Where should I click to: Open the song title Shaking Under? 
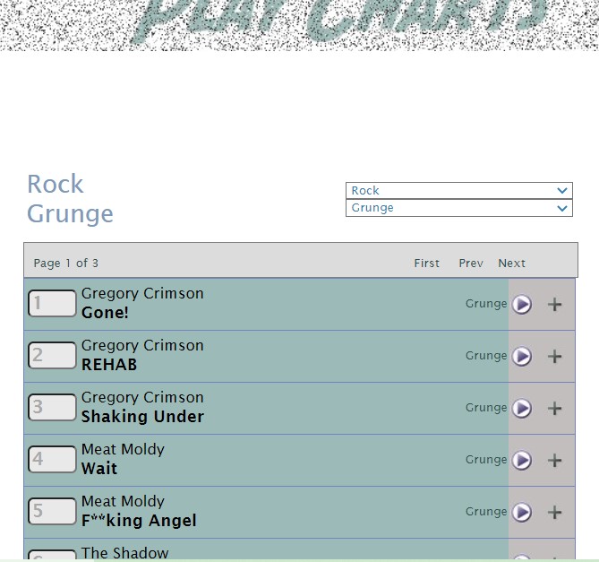pos(142,417)
